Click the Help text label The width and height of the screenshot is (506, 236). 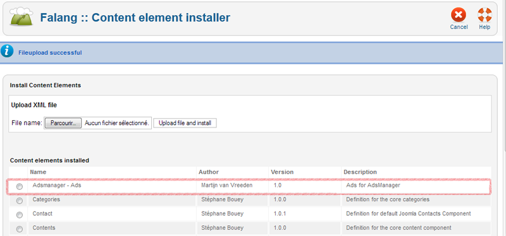pos(484,27)
